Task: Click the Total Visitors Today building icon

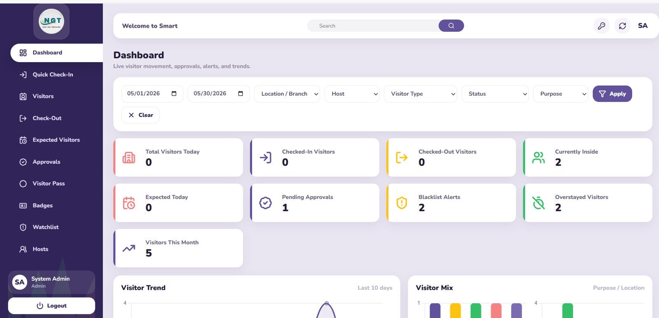Action: coord(129,157)
